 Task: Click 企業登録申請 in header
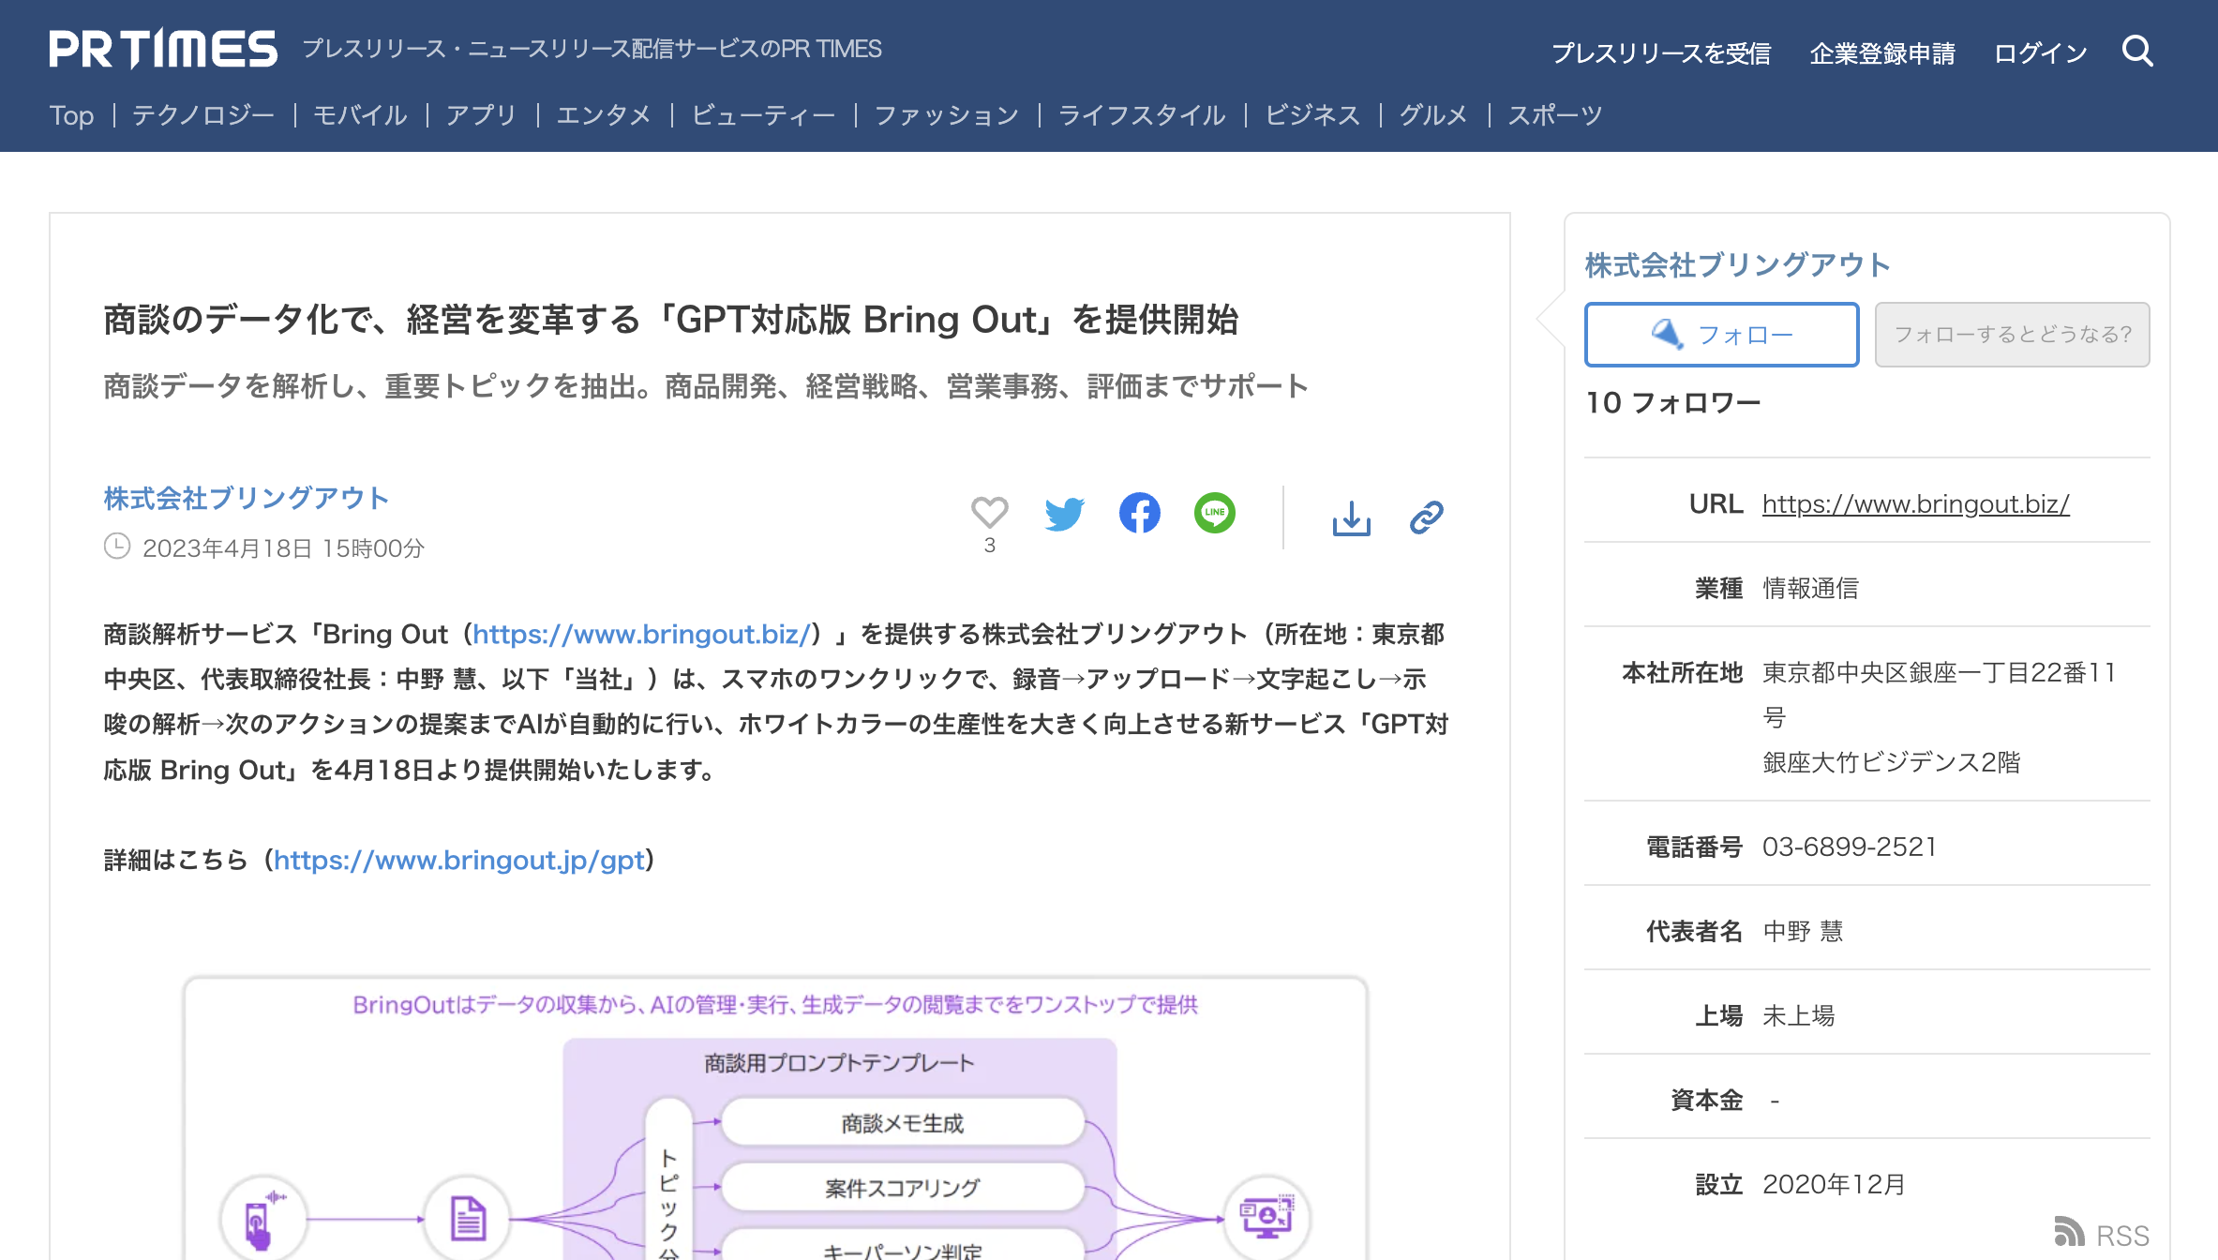(x=1882, y=53)
